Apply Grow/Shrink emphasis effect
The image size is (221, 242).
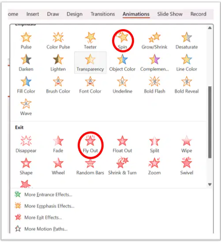coord(154,41)
